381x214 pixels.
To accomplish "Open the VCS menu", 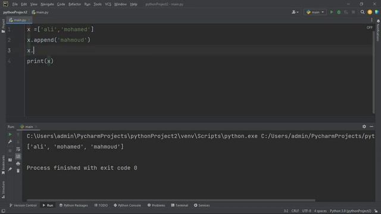I will click(108, 4).
